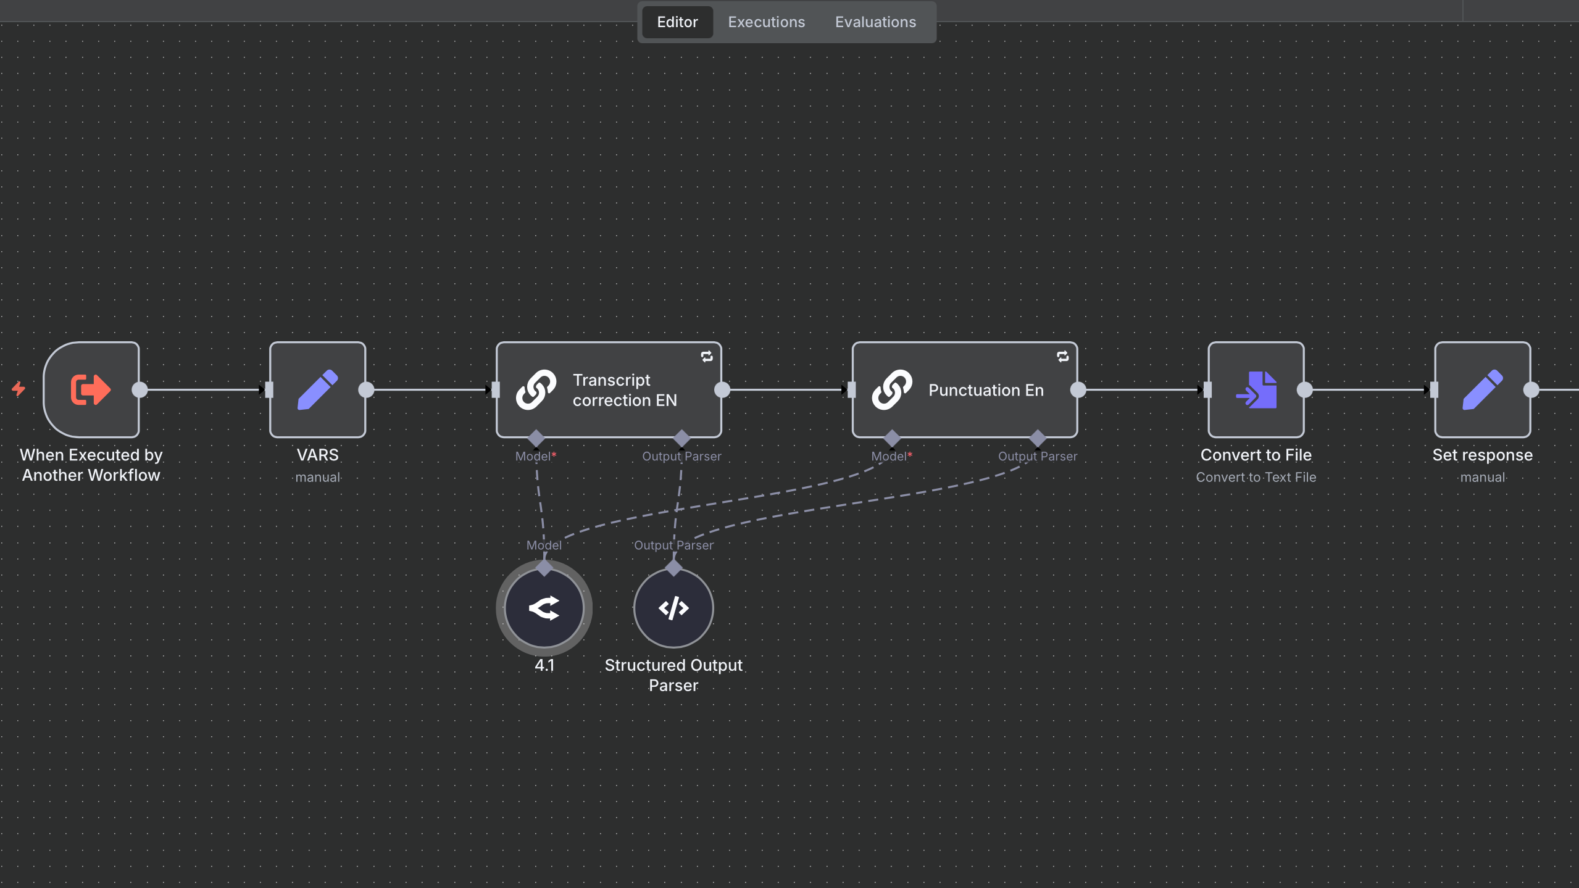The height and width of the screenshot is (888, 1579).
Task: Open the Structured Output Parser node
Action: click(x=673, y=608)
